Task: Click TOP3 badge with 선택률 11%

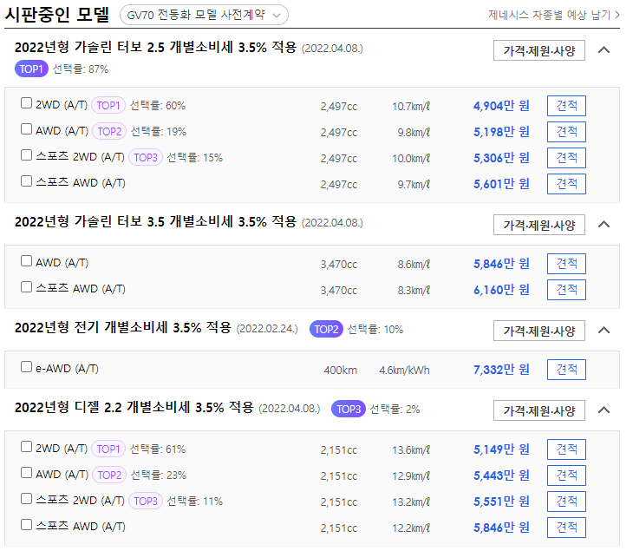Action: pyautogui.click(x=146, y=501)
